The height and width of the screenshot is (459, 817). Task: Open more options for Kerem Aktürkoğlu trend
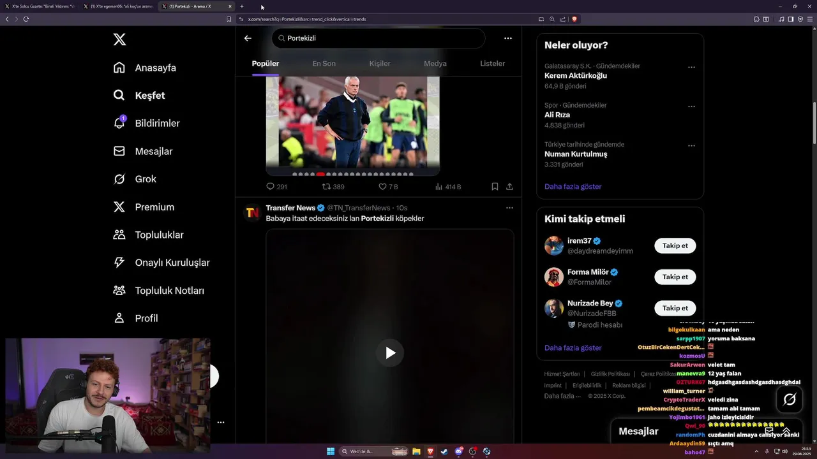[691, 67]
